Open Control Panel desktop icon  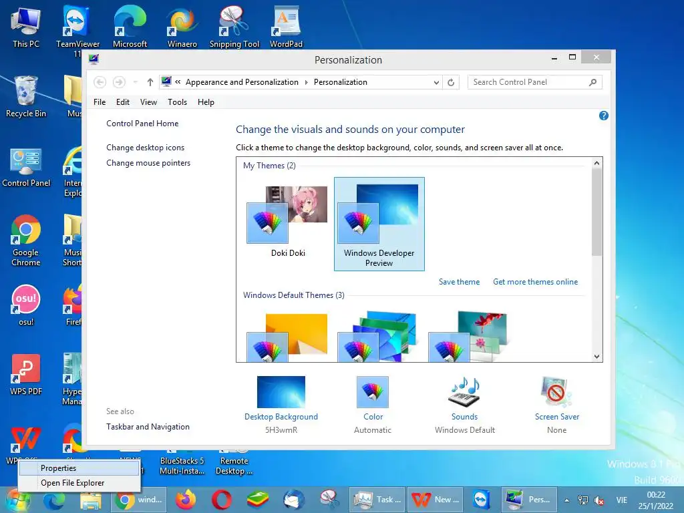tap(26, 168)
